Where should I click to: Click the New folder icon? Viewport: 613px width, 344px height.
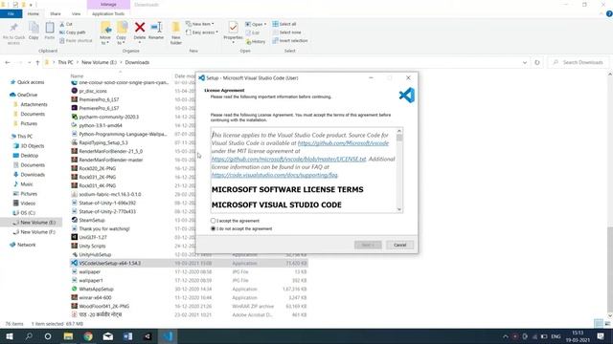pyautogui.click(x=176, y=28)
